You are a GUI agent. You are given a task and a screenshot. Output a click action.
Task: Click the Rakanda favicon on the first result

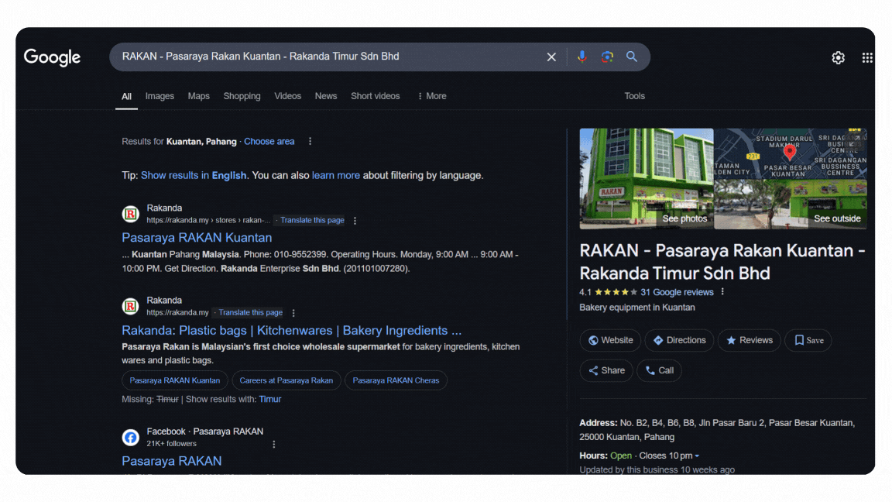[x=130, y=213]
